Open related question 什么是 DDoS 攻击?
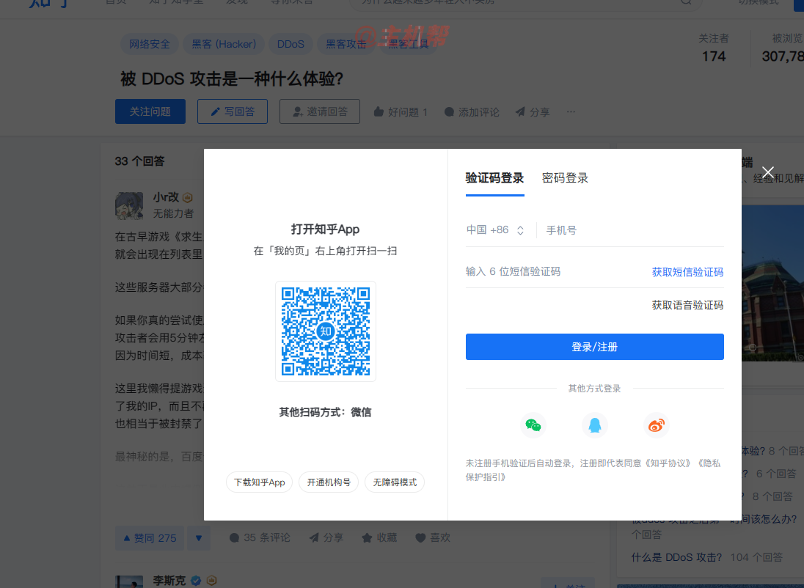Image resolution: width=804 pixels, height=588 pixels. tap(676, 557)
